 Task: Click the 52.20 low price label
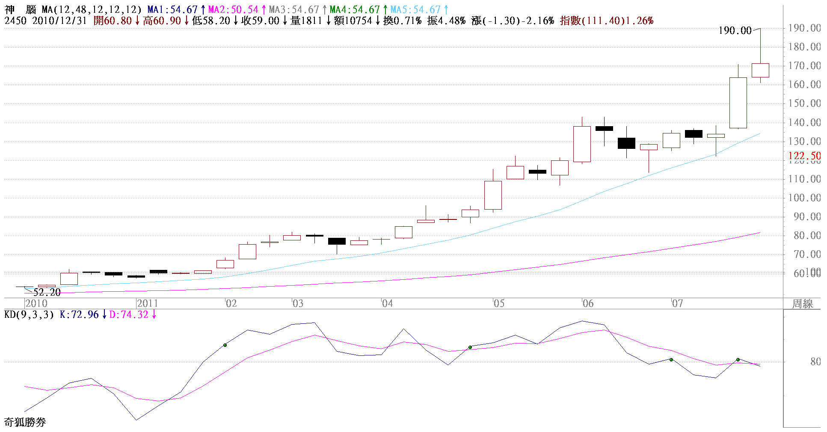[47, 293]
